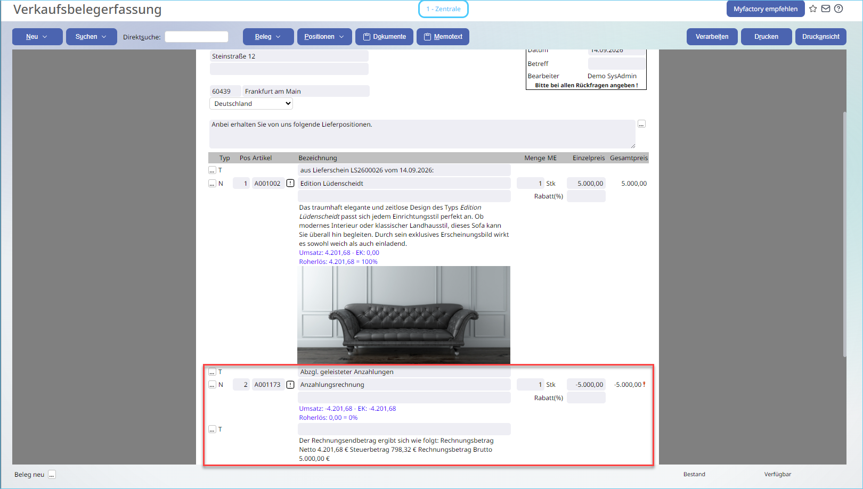
Task: Click the favorites star icon
Action: coord(813,9)
